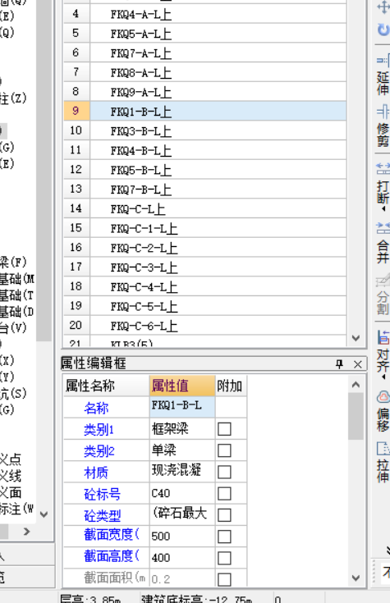Edit the 类别2 value 单梁
390x603 pixels.
[x=182, y=450]
